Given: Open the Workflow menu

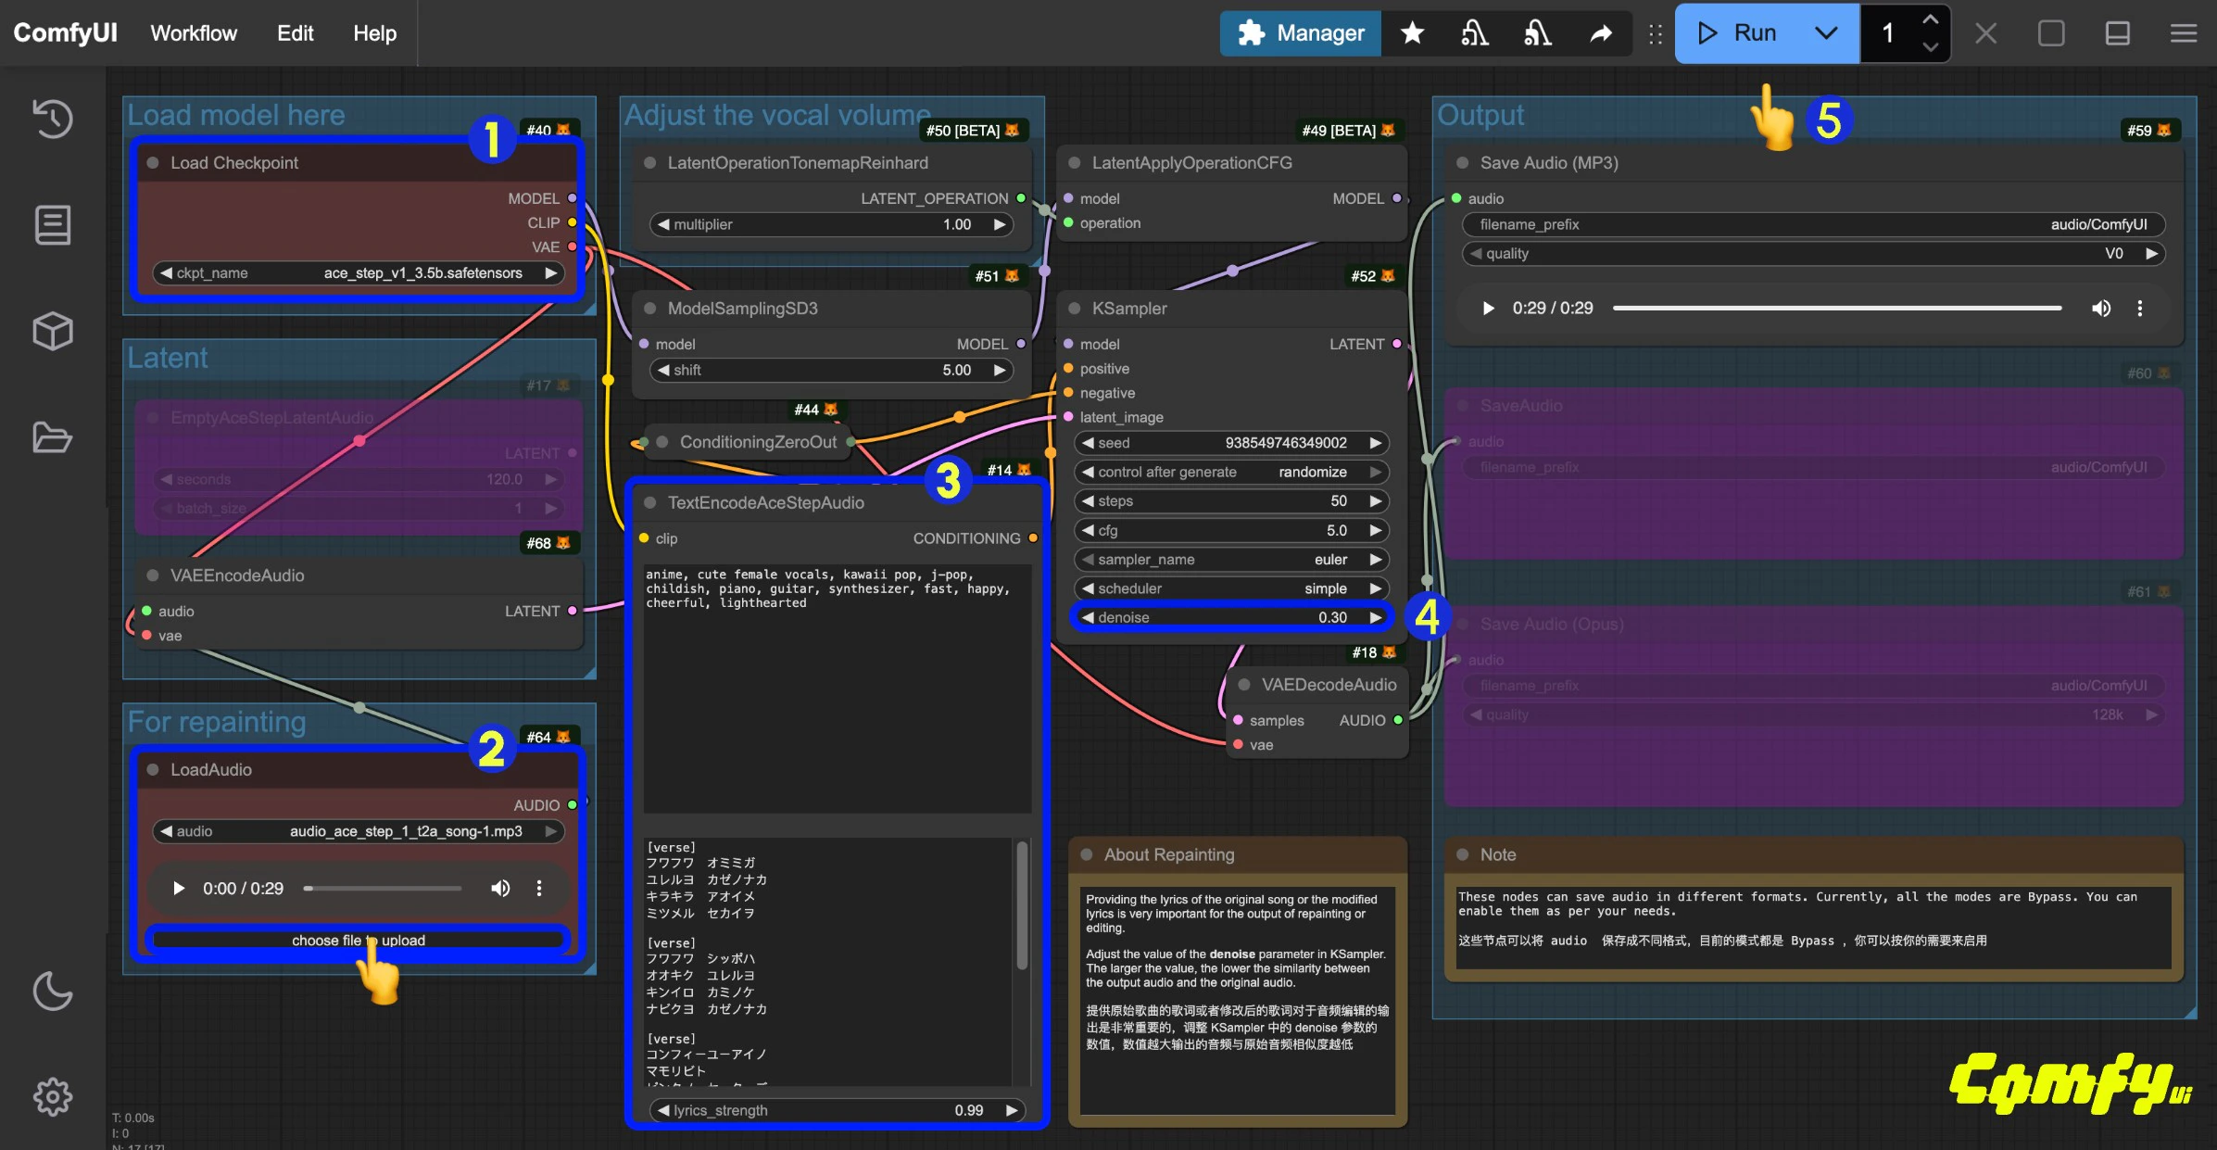Looking at the screenshot, I should coord(194,33).
